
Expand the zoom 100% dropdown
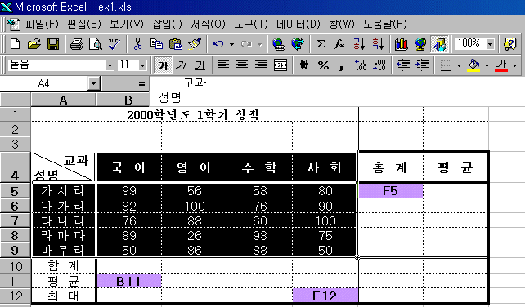point(490,44)
